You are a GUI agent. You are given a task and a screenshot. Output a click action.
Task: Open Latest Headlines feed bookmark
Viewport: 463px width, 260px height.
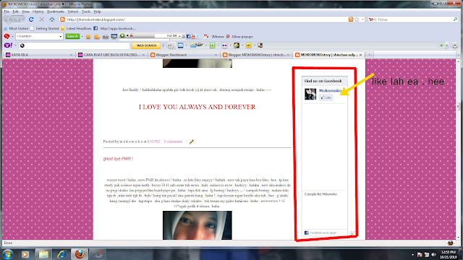76,29
